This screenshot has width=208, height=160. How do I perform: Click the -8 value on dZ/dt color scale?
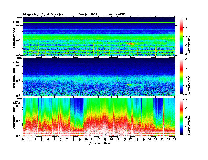[186, 126]
